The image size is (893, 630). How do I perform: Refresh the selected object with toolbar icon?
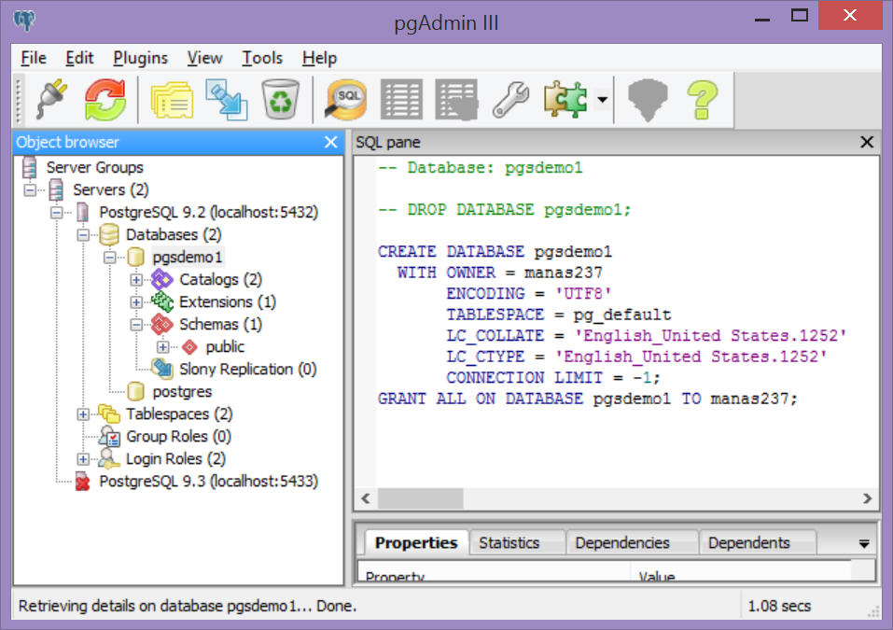click(x=105, y=98)
